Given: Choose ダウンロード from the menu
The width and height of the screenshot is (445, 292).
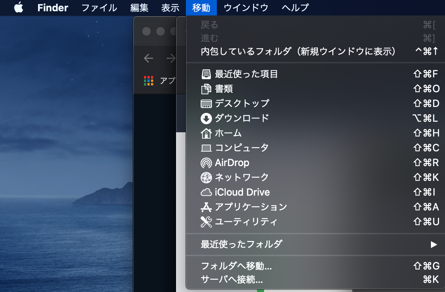Looking at the screenshot, I should (x=315, y=119).
